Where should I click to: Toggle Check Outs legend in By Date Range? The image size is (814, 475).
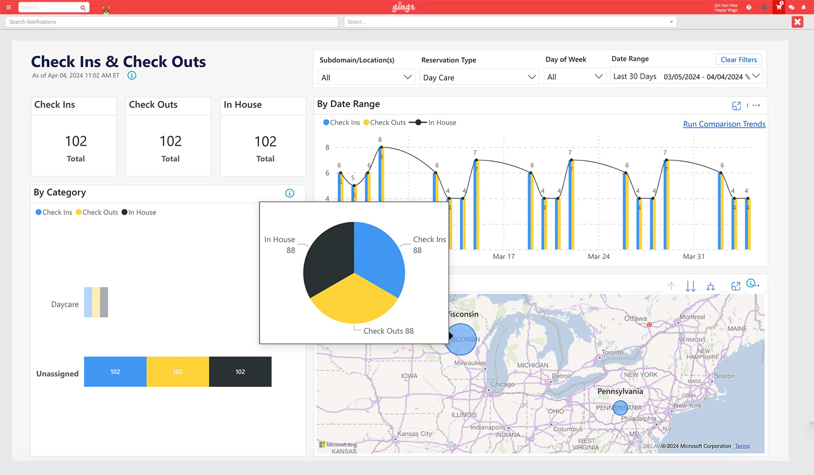pos(384,123)
